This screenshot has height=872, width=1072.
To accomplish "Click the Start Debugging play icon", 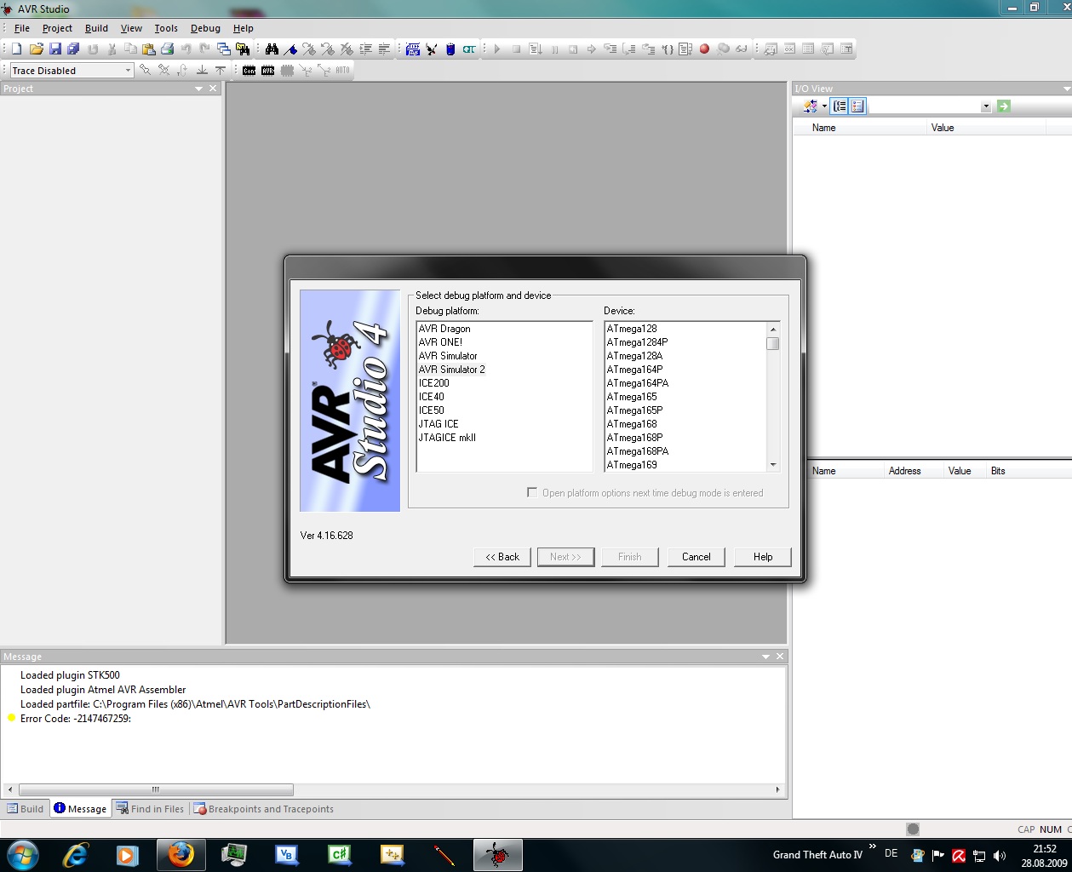I will 497,49.
